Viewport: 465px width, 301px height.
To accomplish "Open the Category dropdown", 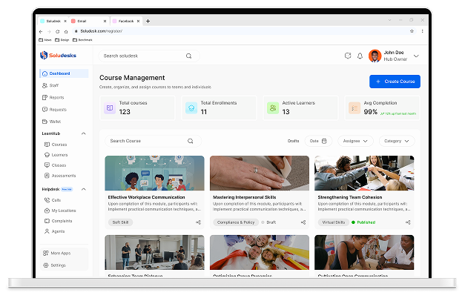I will click(397, 141).
